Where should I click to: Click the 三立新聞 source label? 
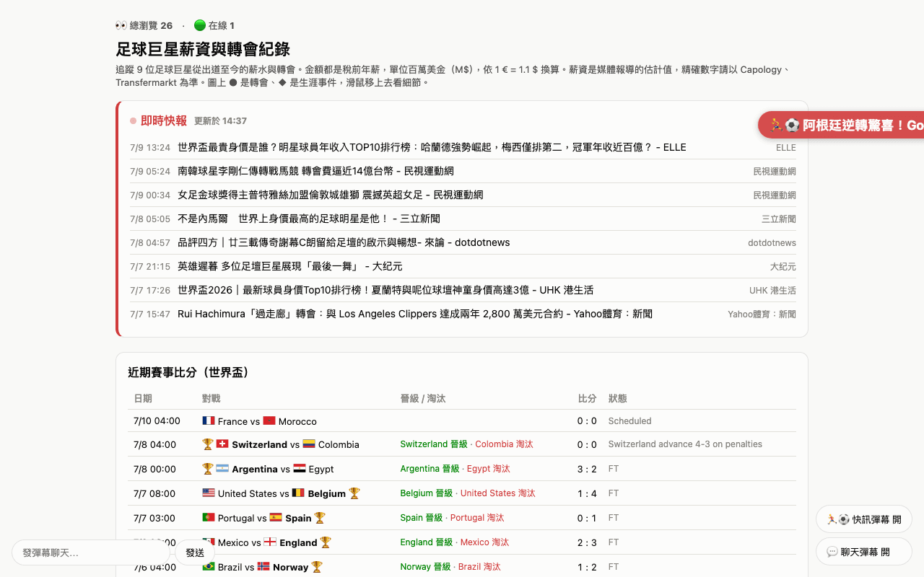coord(779,219)
